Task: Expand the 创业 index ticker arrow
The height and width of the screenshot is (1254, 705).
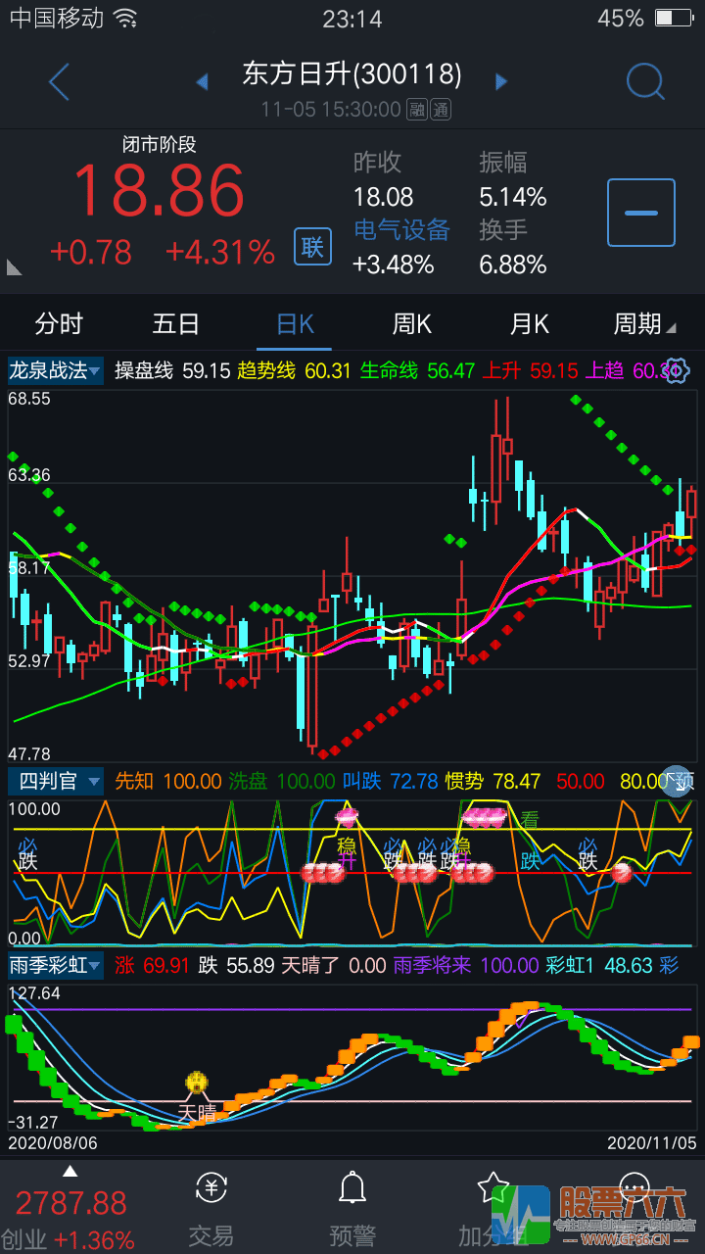Action: click(x=70, y=1171)
